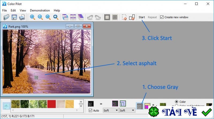Click the G marker placed on the asphalt
Viewport: 214px width, 119px height.
(36, 78)
